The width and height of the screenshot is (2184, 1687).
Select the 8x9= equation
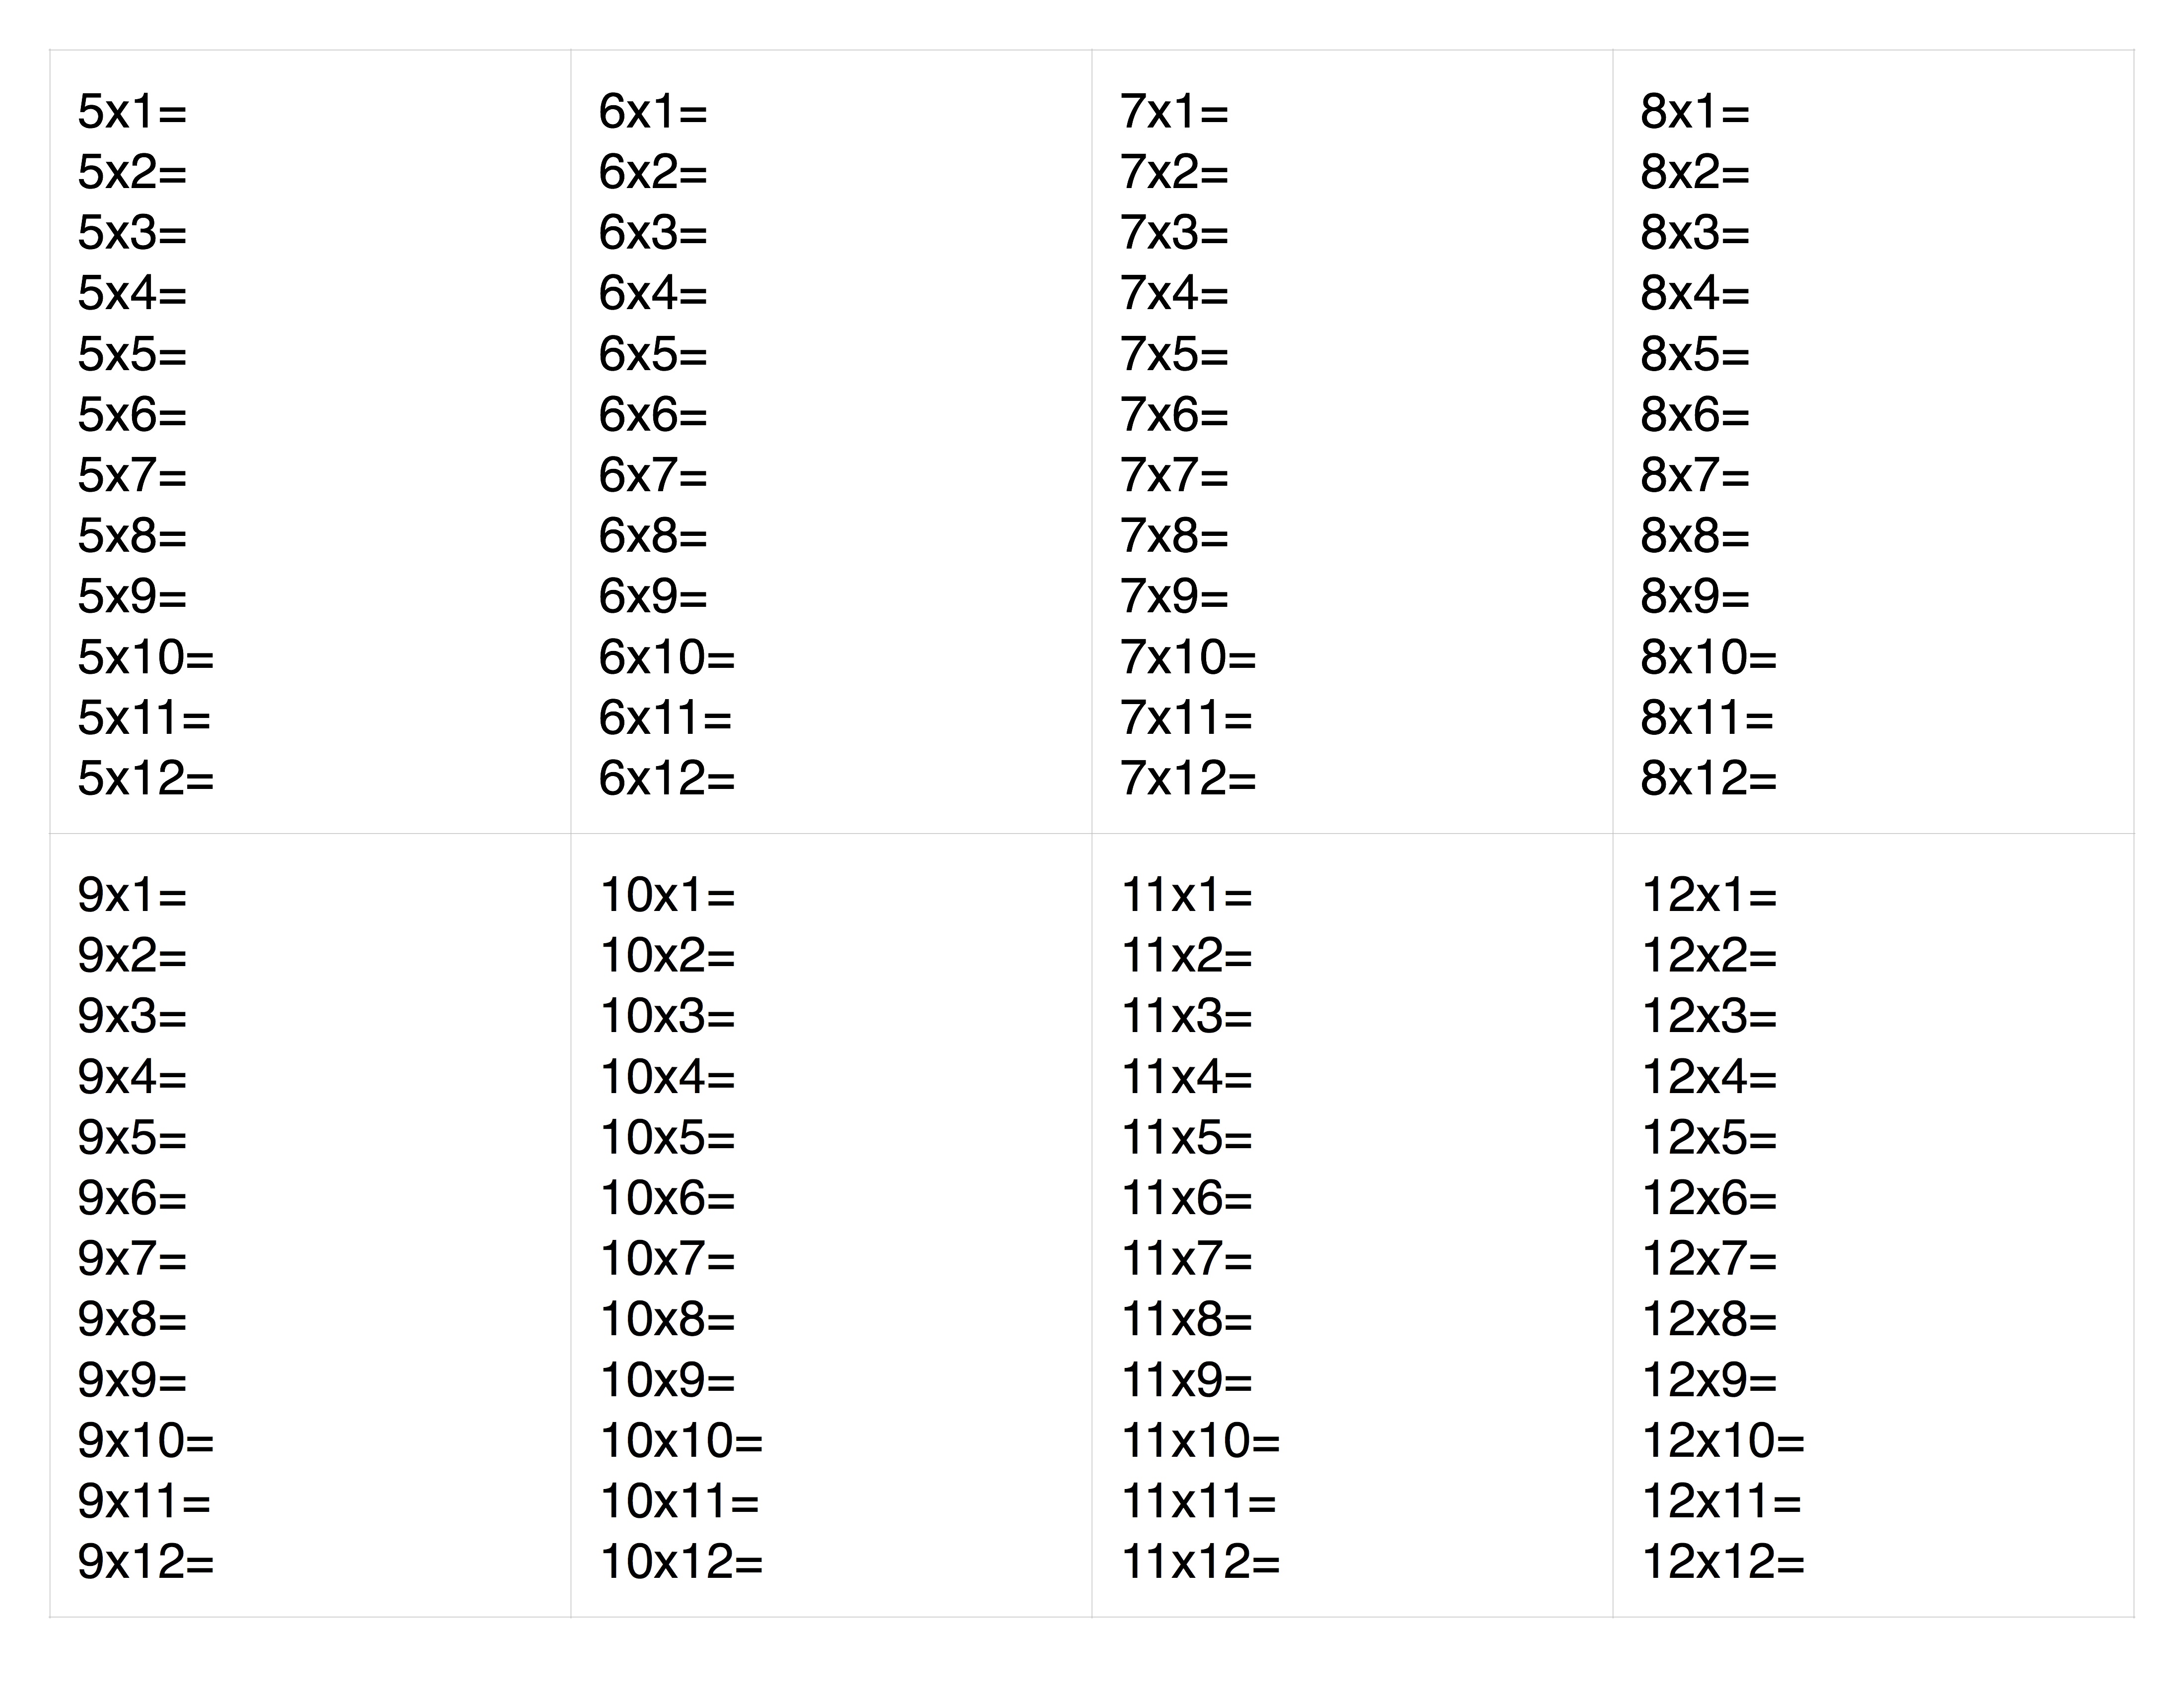[x=1695, y=596]
